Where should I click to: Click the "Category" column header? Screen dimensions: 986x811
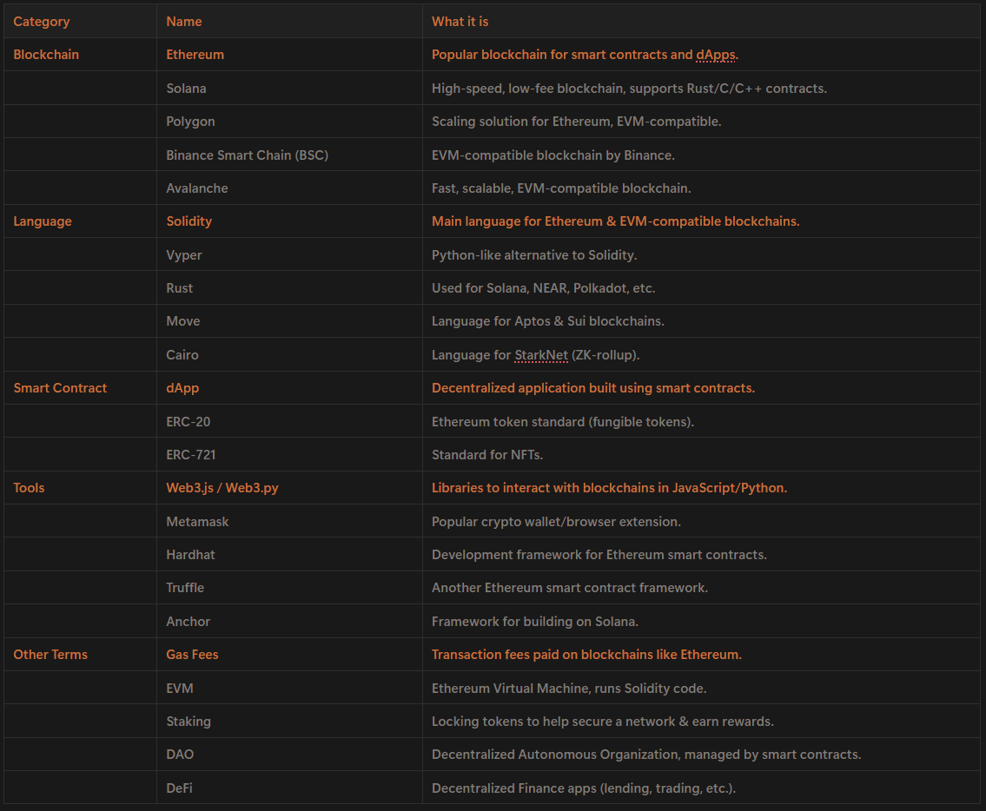click(x=42, y=21)
